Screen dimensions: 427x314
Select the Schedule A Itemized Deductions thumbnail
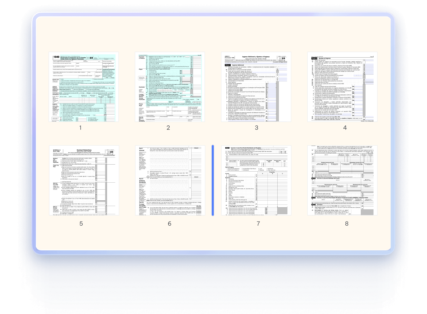[84, 180]
